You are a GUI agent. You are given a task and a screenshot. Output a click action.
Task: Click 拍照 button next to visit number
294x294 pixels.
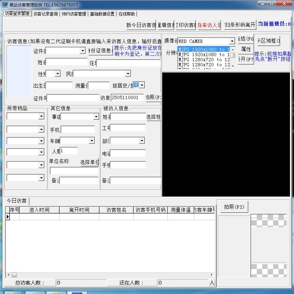153,97
